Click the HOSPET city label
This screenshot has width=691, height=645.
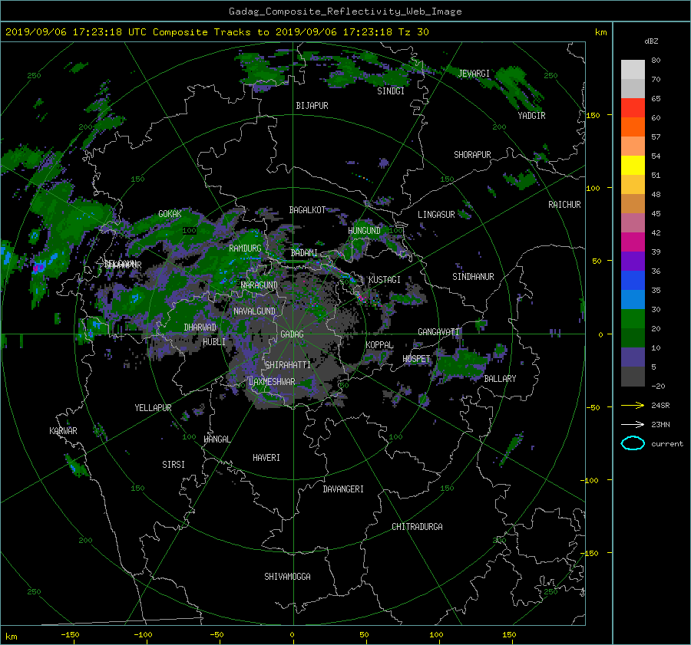tap(416, 359)
